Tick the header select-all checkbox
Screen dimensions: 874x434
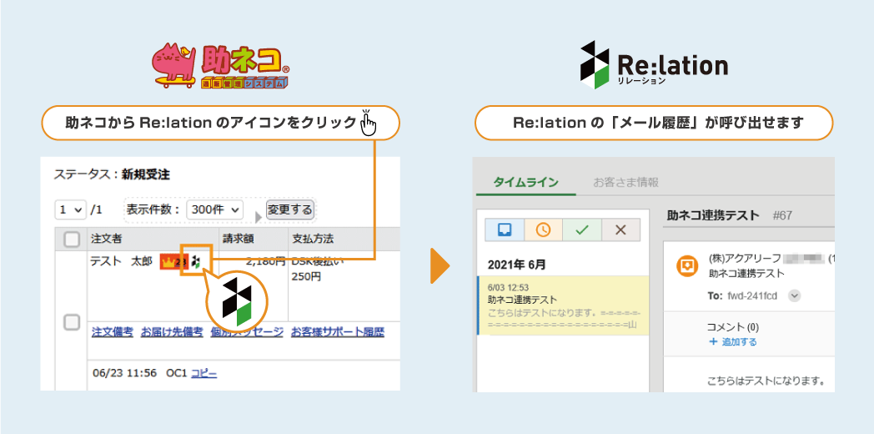click(72, 240)
